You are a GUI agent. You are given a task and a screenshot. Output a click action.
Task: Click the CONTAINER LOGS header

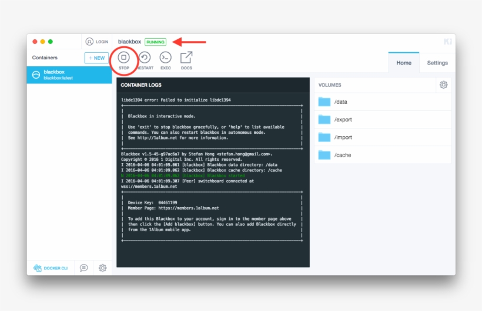pos(141,85)
